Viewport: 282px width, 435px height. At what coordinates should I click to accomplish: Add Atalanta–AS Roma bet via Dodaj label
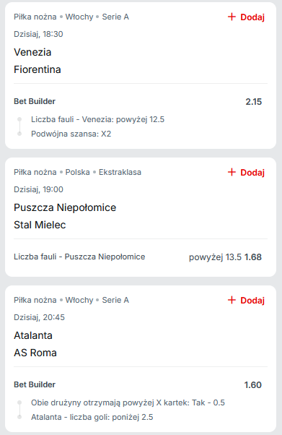[252, 301]
